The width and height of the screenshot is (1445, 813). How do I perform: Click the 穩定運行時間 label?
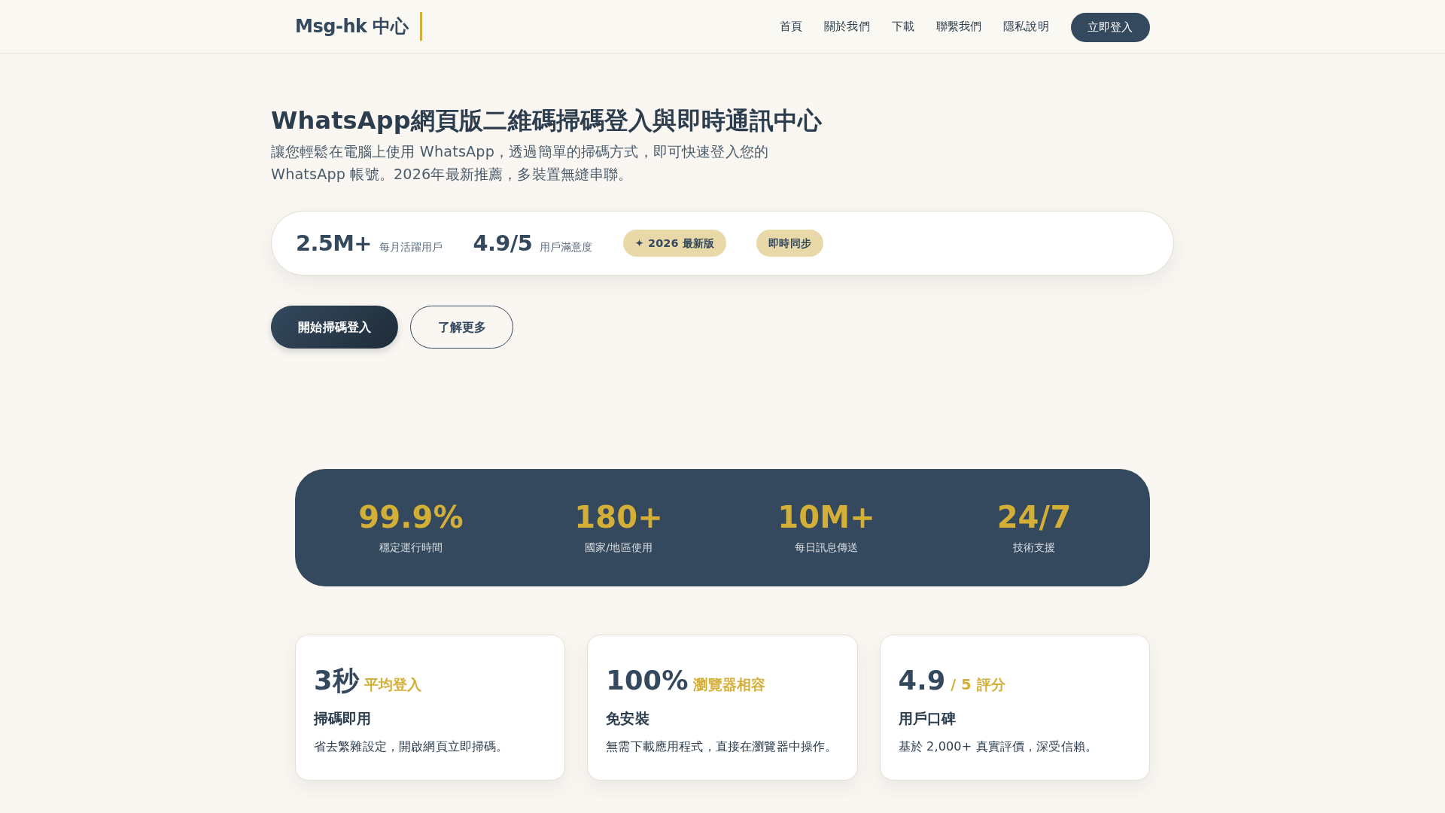pyautogui.click(x=411, y=547)
